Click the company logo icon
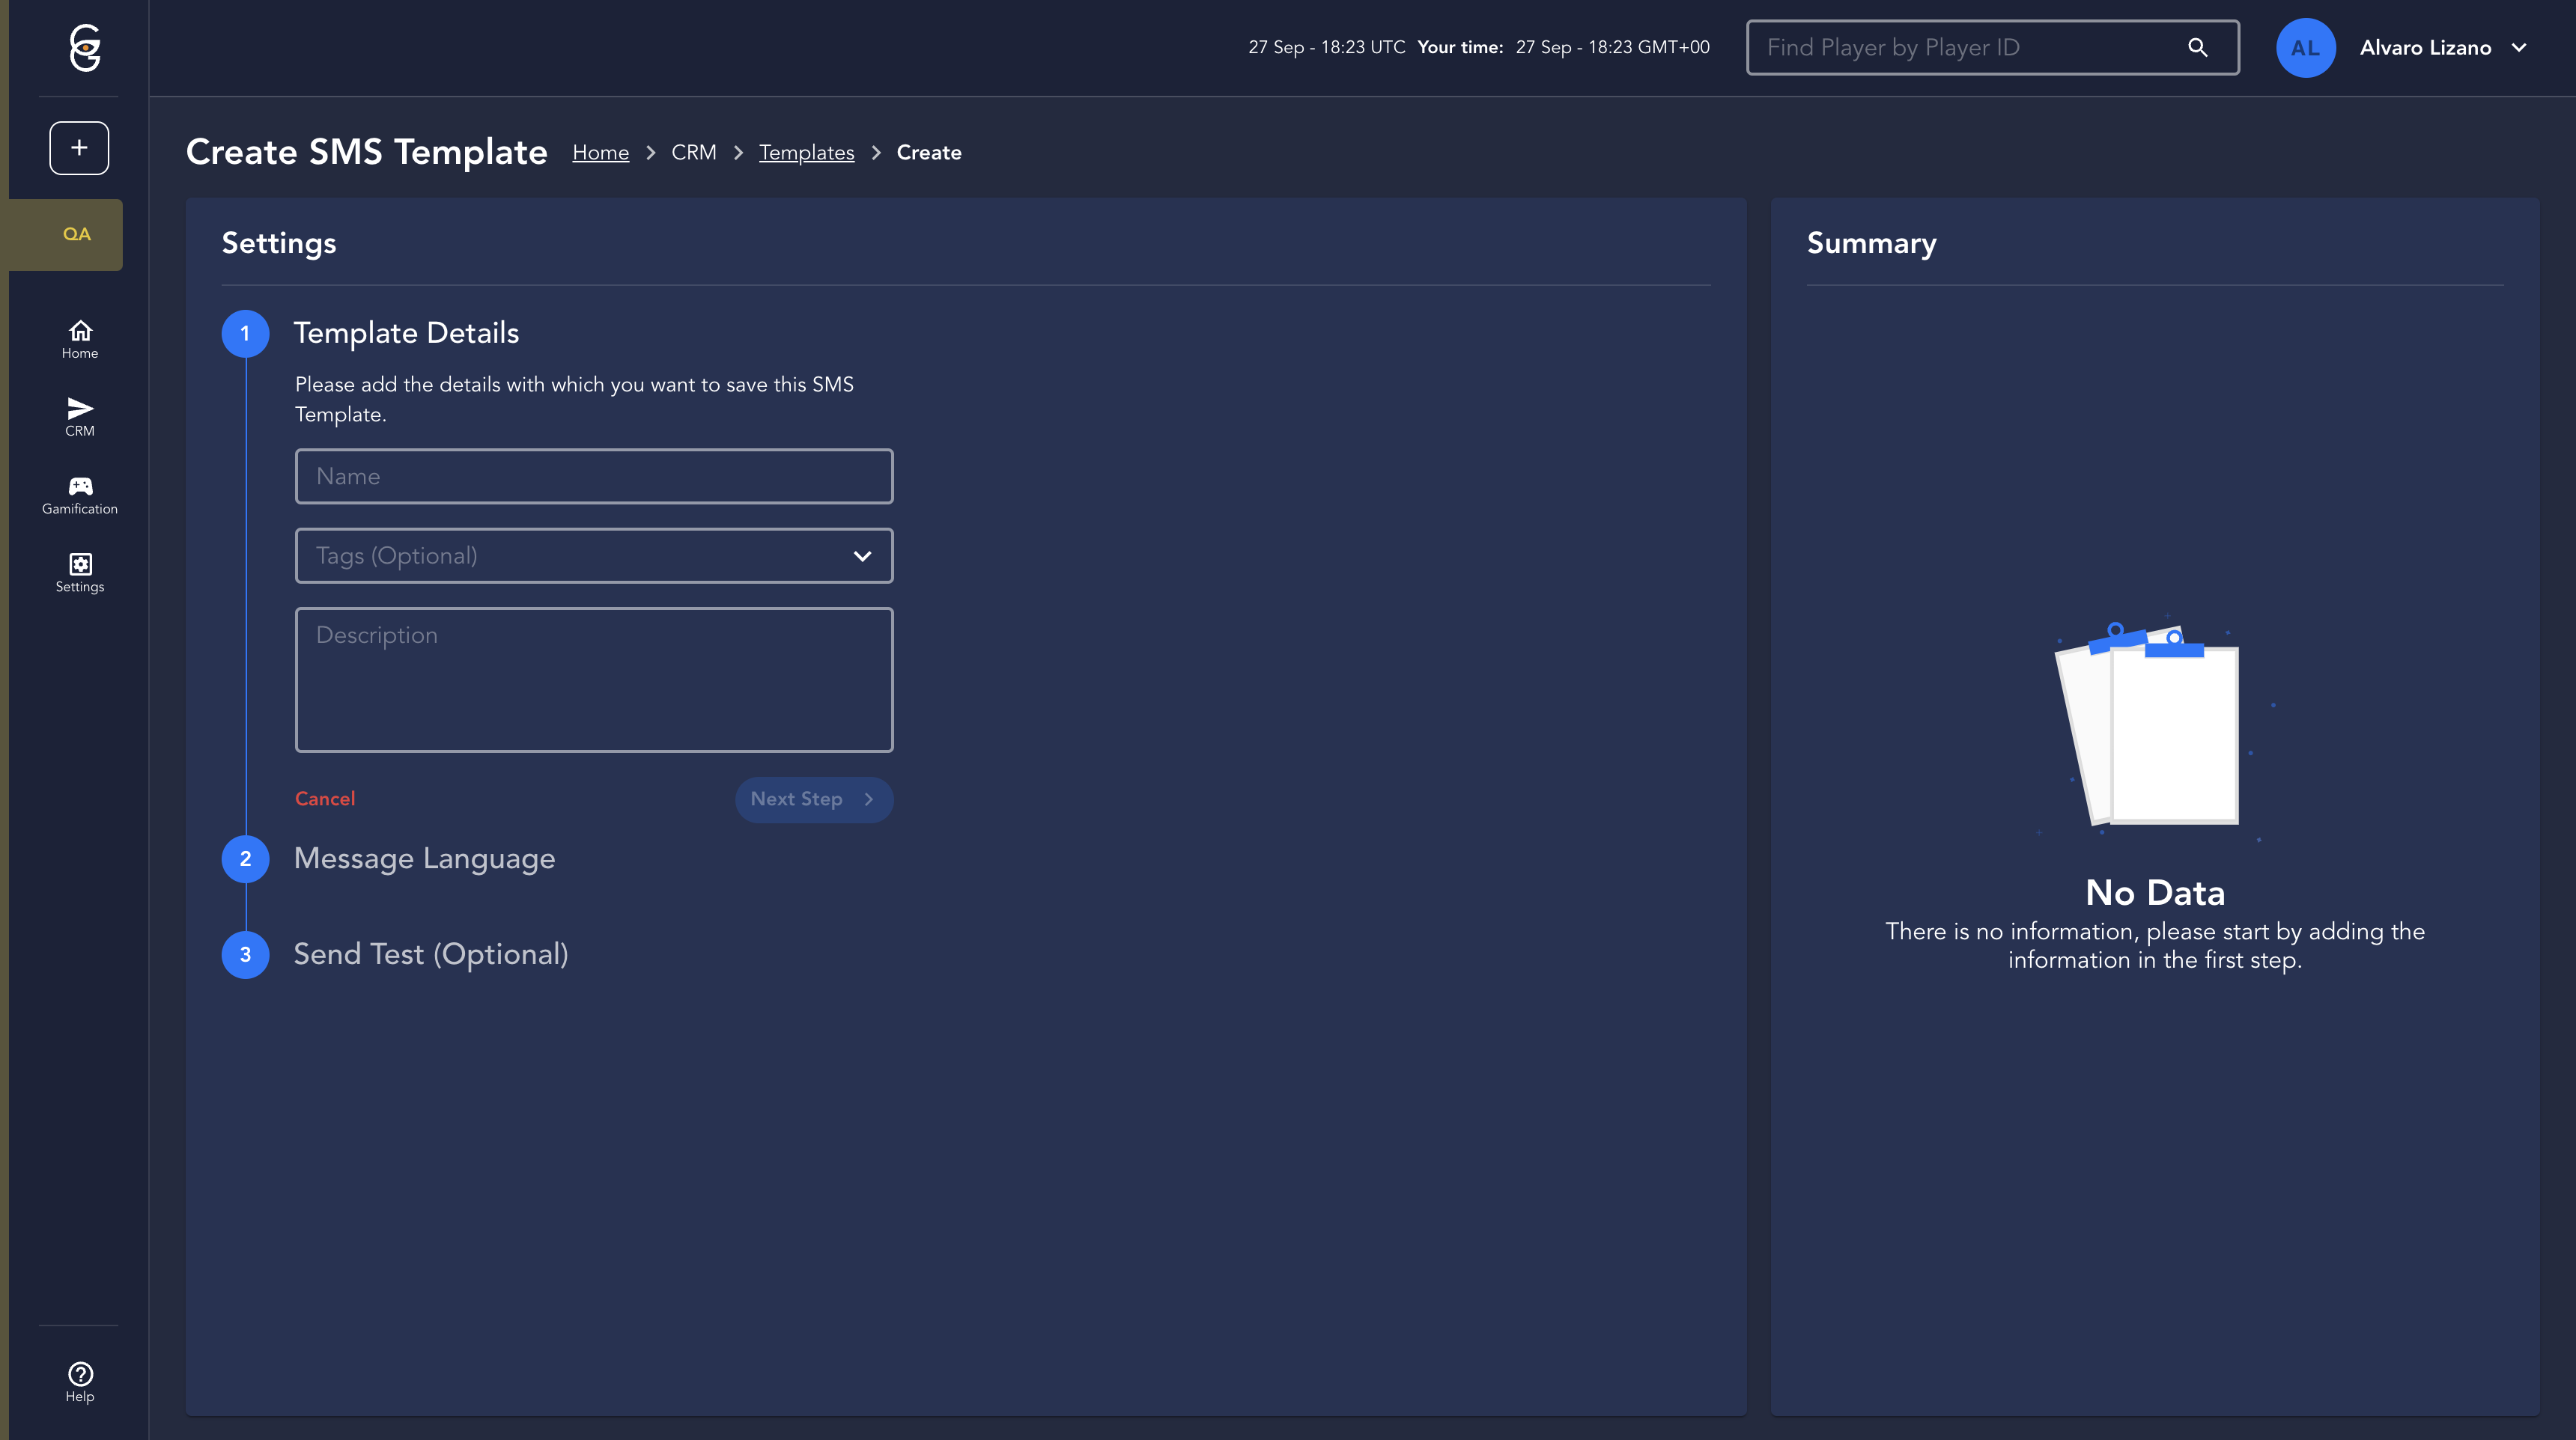 click(x=85, y=47)
